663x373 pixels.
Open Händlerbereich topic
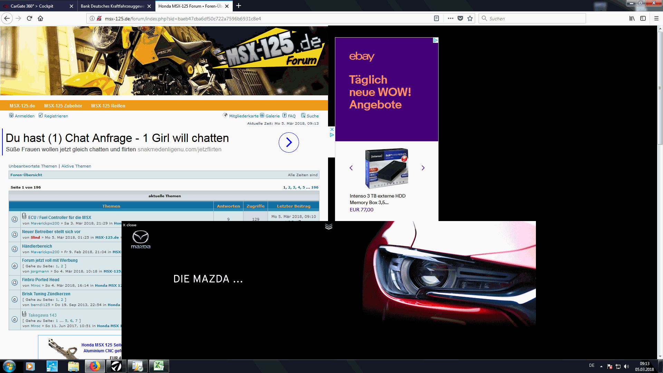click(37, 246)
